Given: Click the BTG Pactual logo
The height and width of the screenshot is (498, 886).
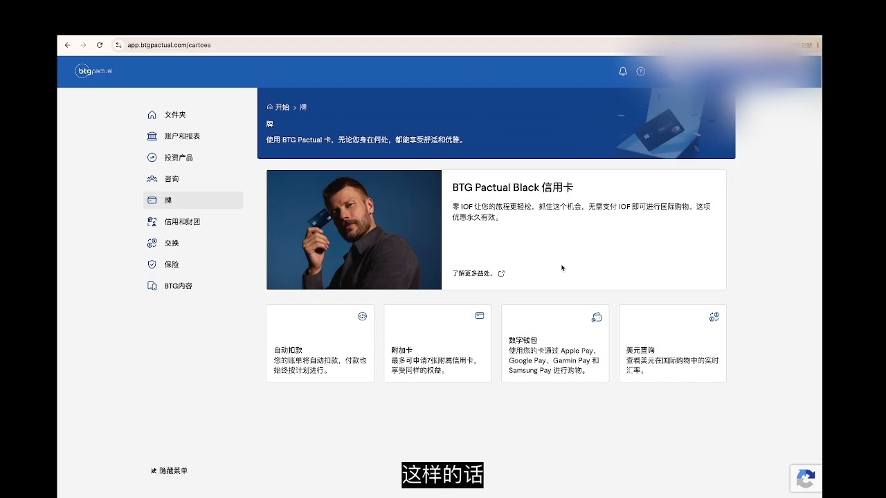Looking at the screenshot, I should [93, 71].
